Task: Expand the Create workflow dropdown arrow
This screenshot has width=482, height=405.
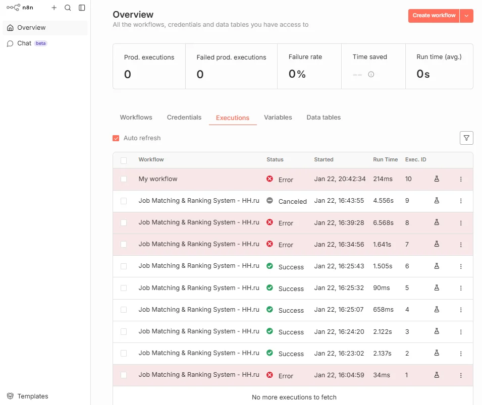Action: 466,16
